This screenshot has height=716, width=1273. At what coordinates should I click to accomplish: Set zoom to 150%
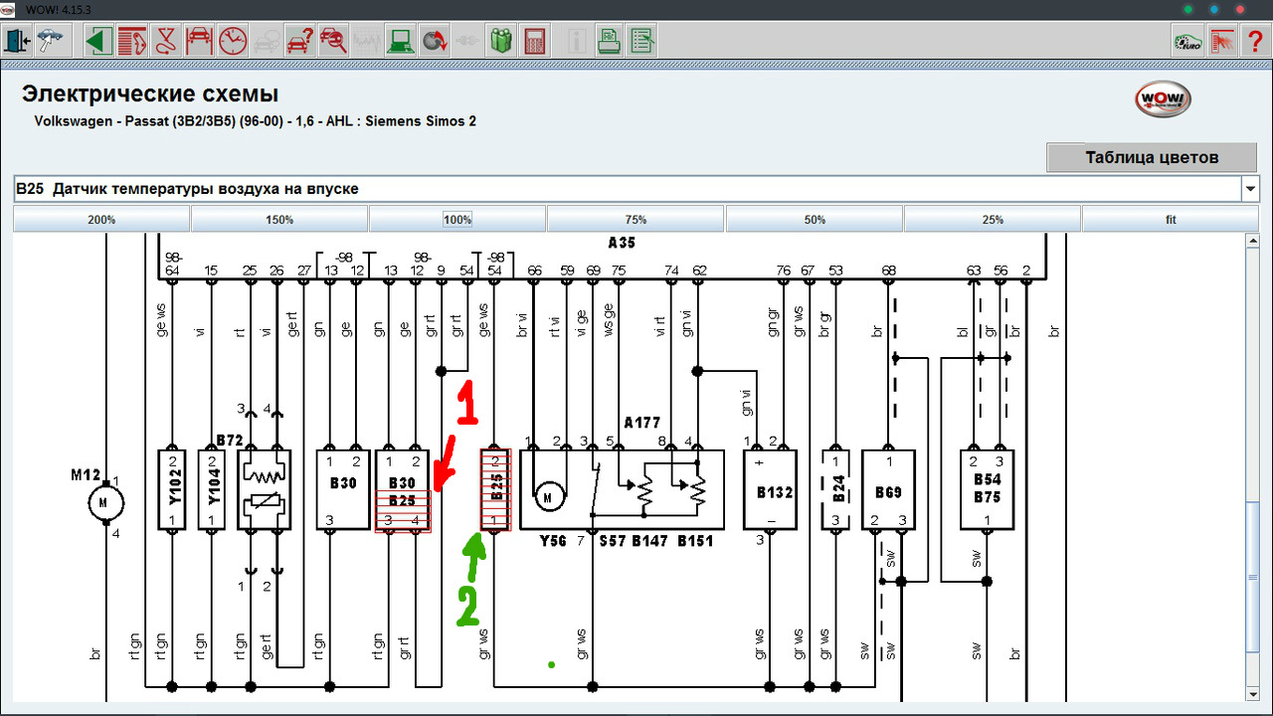pyautogui.click(x=279, y=219)
